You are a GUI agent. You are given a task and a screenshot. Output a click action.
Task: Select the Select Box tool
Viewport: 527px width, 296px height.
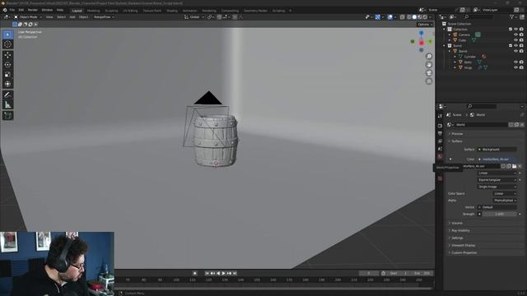(x=7, y=35)
